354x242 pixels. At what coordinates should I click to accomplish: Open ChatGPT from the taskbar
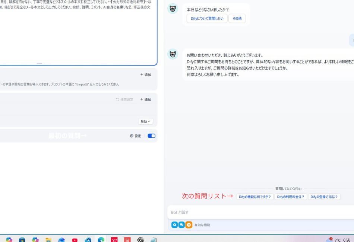click(x=140, y=240)
